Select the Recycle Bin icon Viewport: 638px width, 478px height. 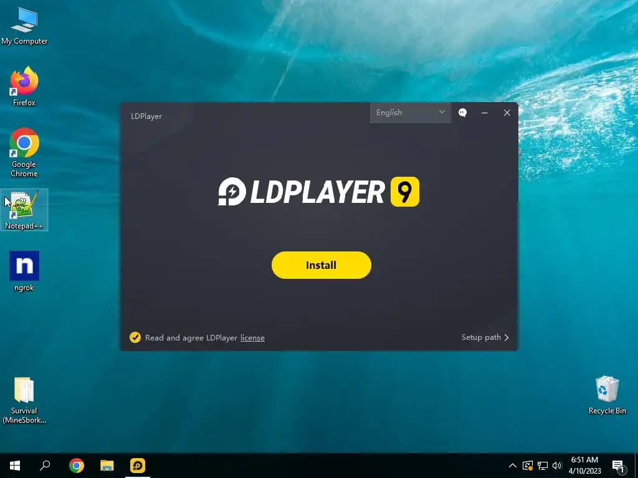607,395
